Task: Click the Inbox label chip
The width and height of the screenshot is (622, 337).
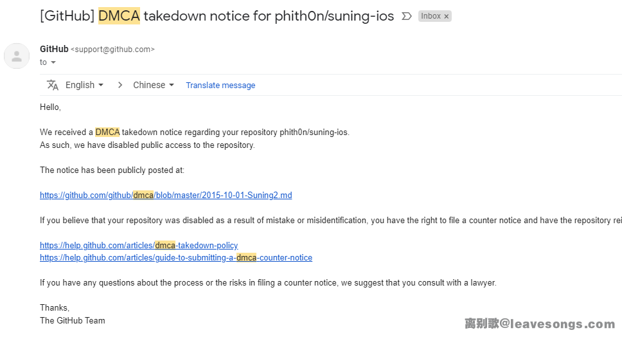Action: point(431,16)
